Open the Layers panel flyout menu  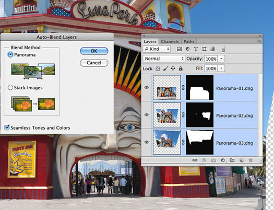tap(259, 41)
